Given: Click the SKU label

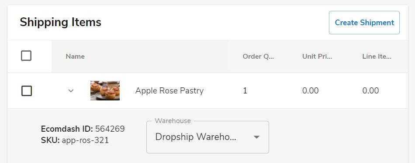Looking at the screenshot, I should point(50,140).
